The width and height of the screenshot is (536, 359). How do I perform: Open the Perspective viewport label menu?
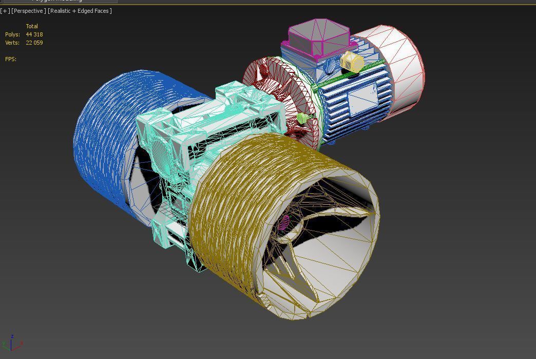[29, 11]
